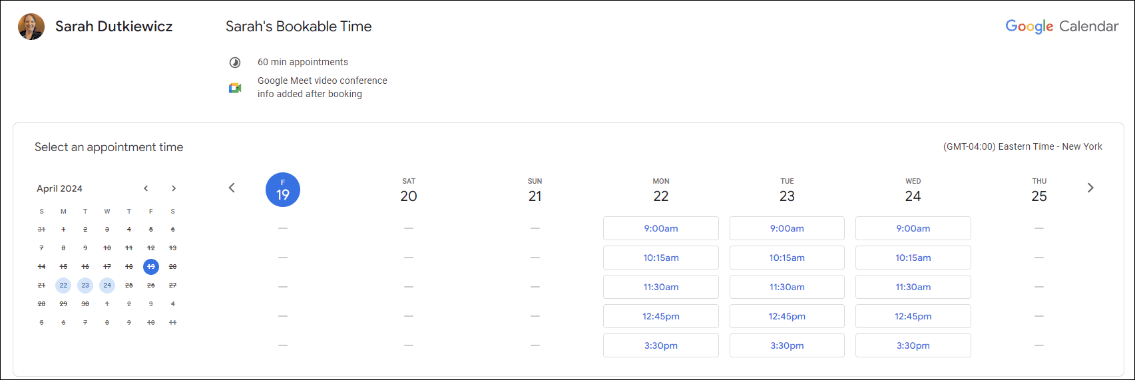Click the April 2024 month label
The width and height of the screenshot is (1135, 380).
59,189
